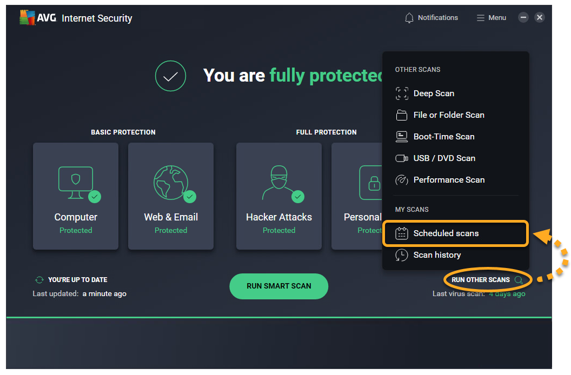The image size is (571, 375).
Task: Click the File or Folder Scan icon
Action: (x=402, y=115)
